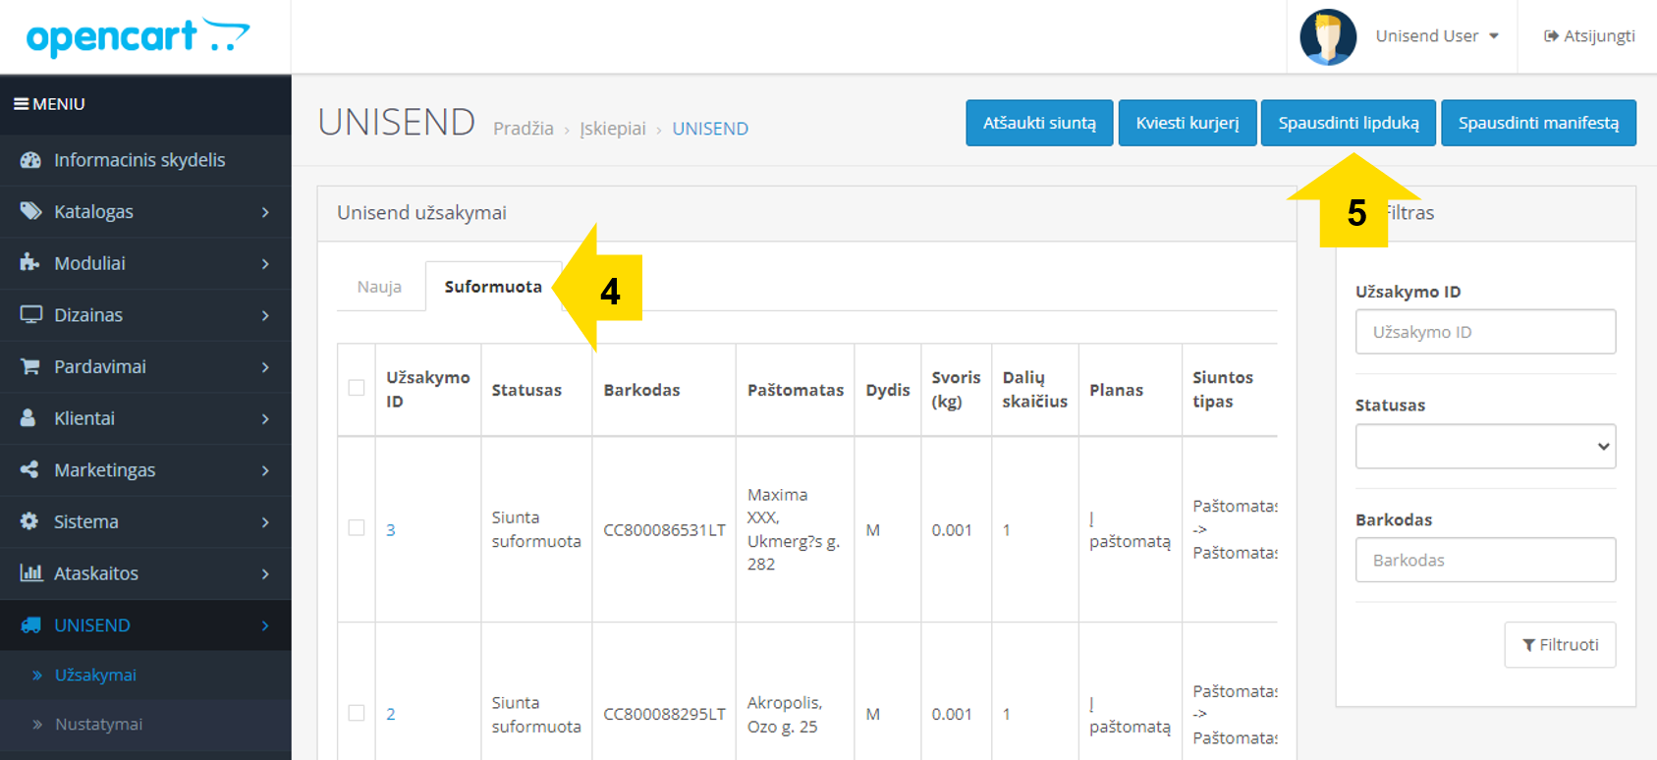Click the Svoris (kg) column header
1657x760 pixels.
[956, 390]
